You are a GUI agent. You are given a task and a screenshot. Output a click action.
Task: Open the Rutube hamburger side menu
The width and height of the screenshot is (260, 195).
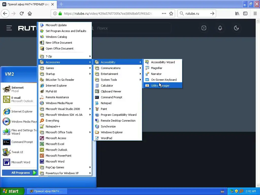pyautogui.click(x=9, y=28)
